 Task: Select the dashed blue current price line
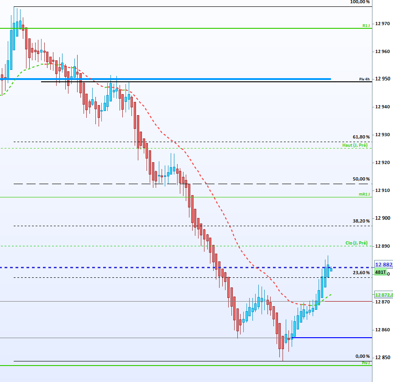[186, 268]
